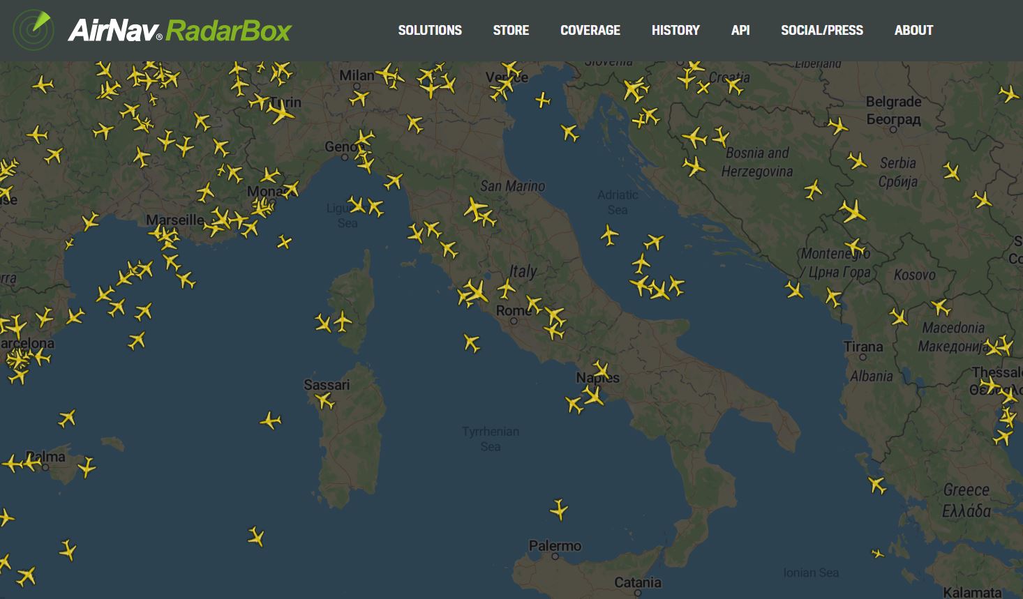Select the aircraft east of Palma label
Viewport: 1023px width, 599px height.
tap(87, 467)
